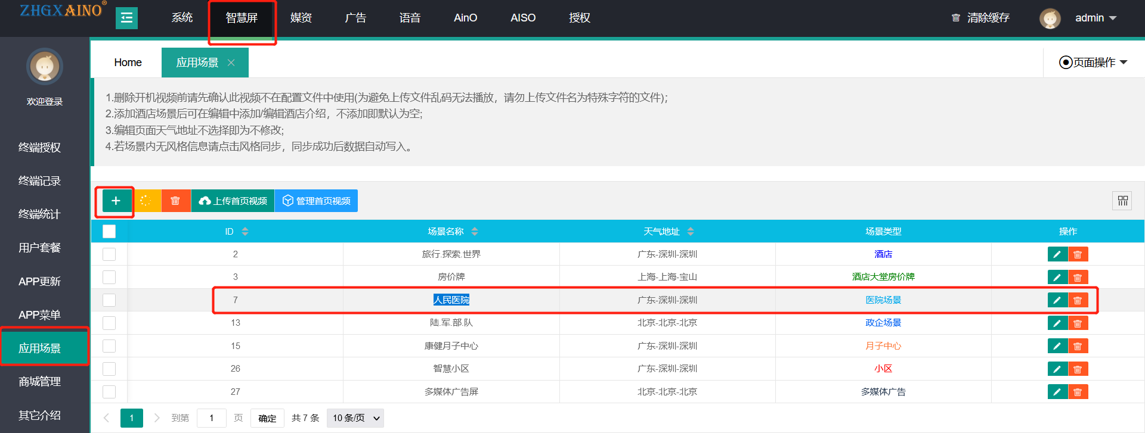This screenshot has width=1145, height=433.
Task: Tick the checkbox for row ID 3
Action: [109, 277]
